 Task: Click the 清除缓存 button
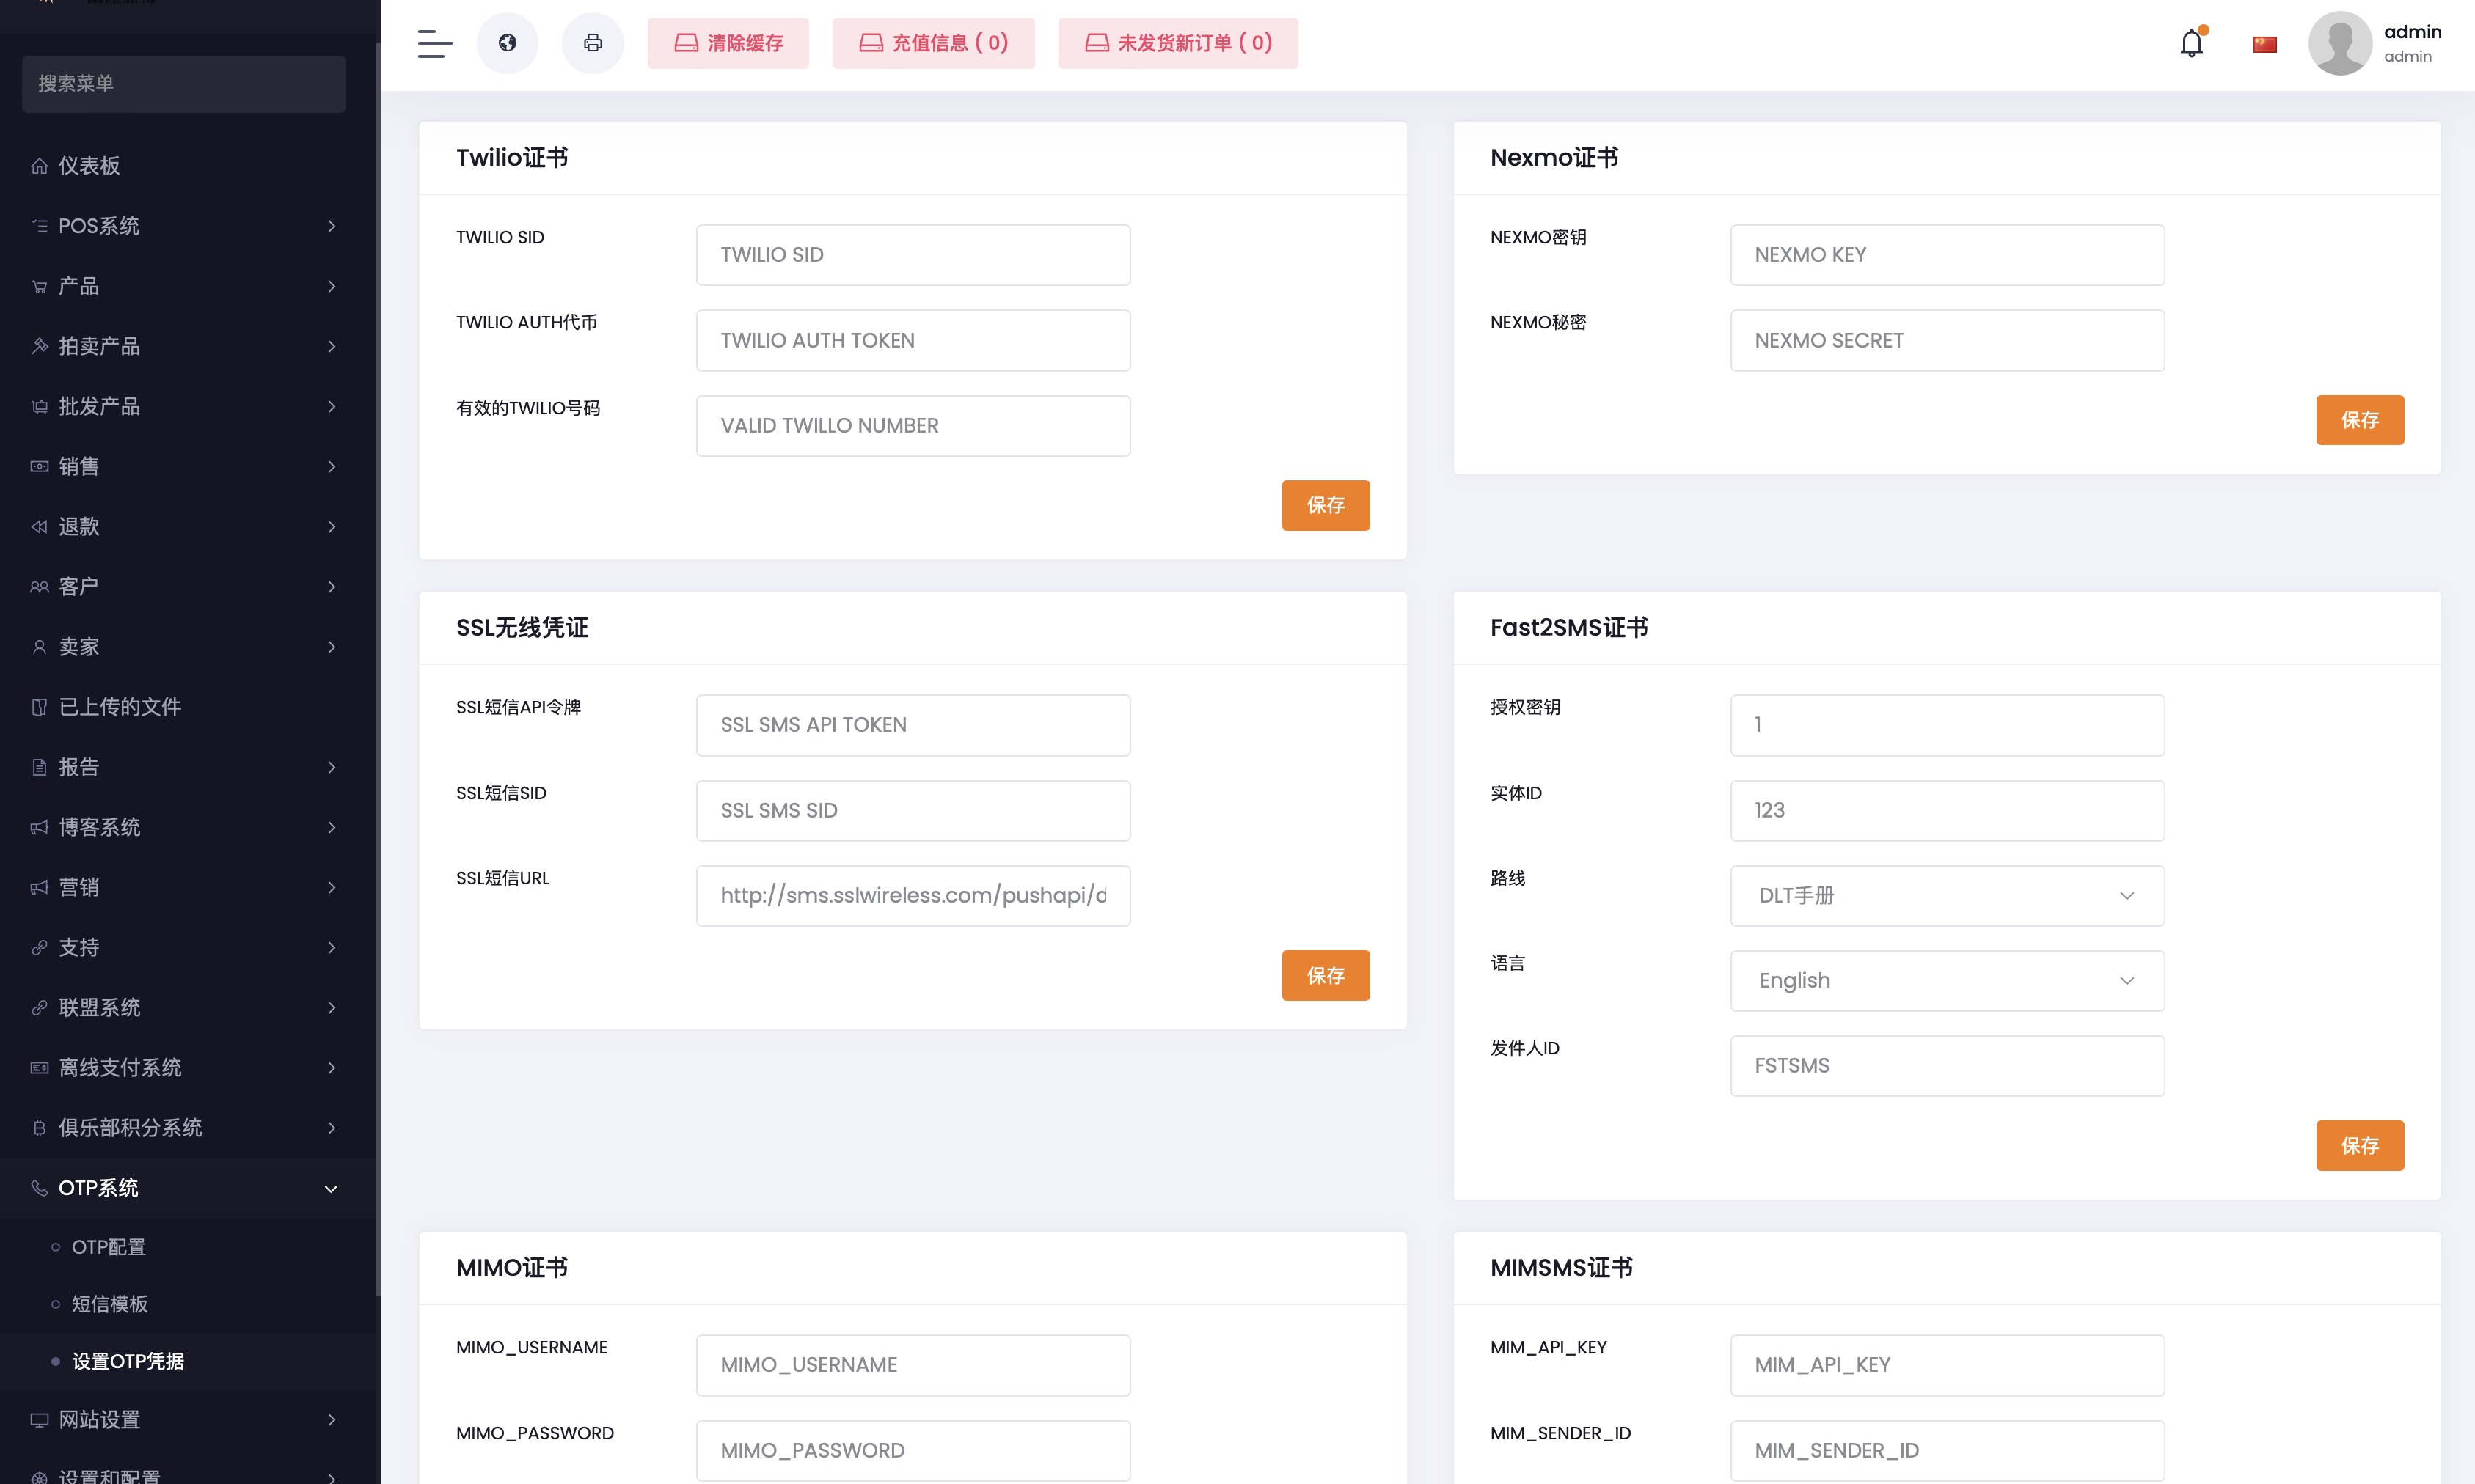point(727,43)
